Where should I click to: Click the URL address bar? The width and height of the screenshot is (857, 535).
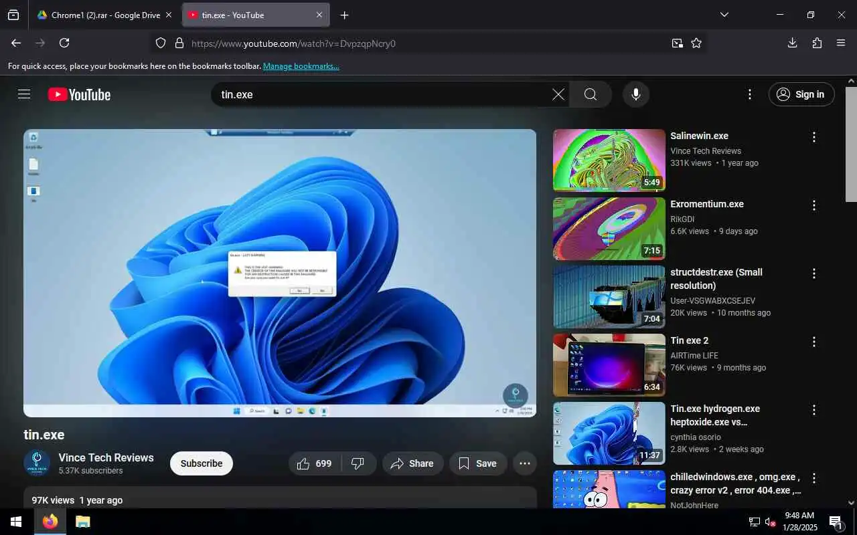coord(428,43)
